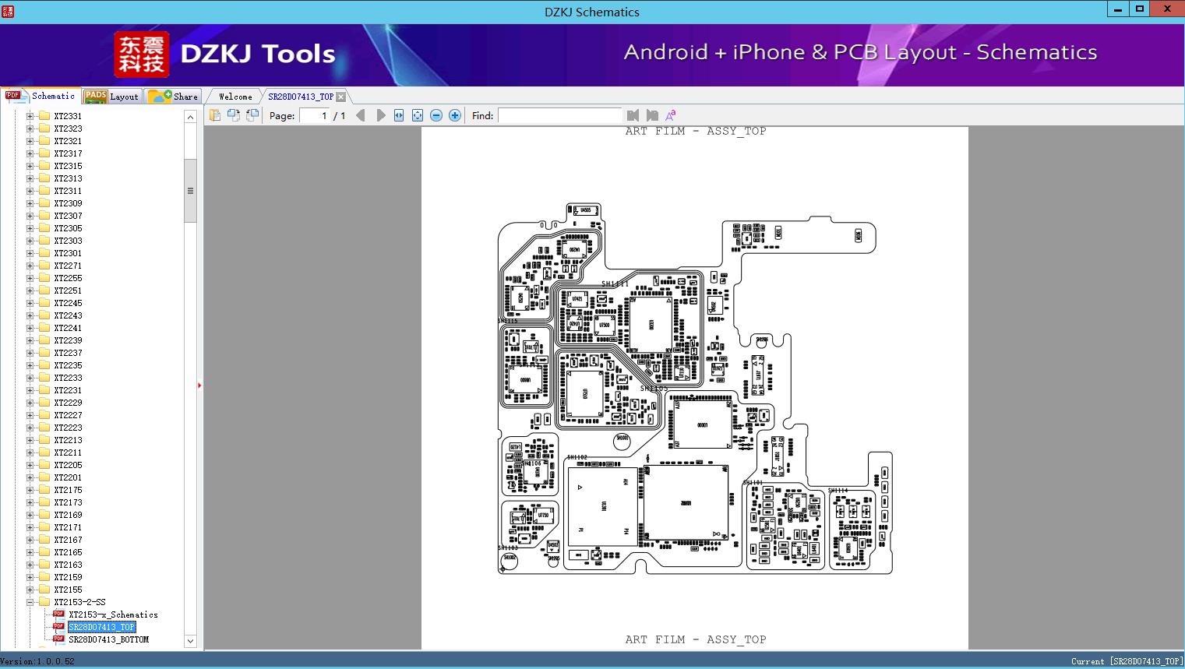Find previous match icon

coord(633,115)
